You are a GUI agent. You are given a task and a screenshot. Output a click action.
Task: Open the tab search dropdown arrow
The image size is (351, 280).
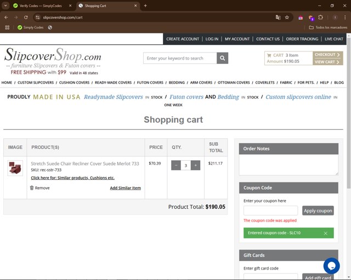point(5,6)
